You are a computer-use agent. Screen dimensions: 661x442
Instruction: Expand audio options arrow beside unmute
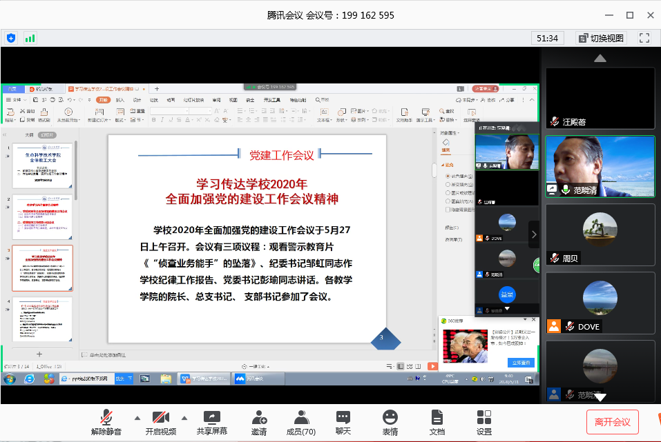click(137, 417)
